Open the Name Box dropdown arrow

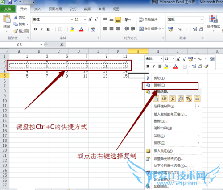tap(41, 45)
